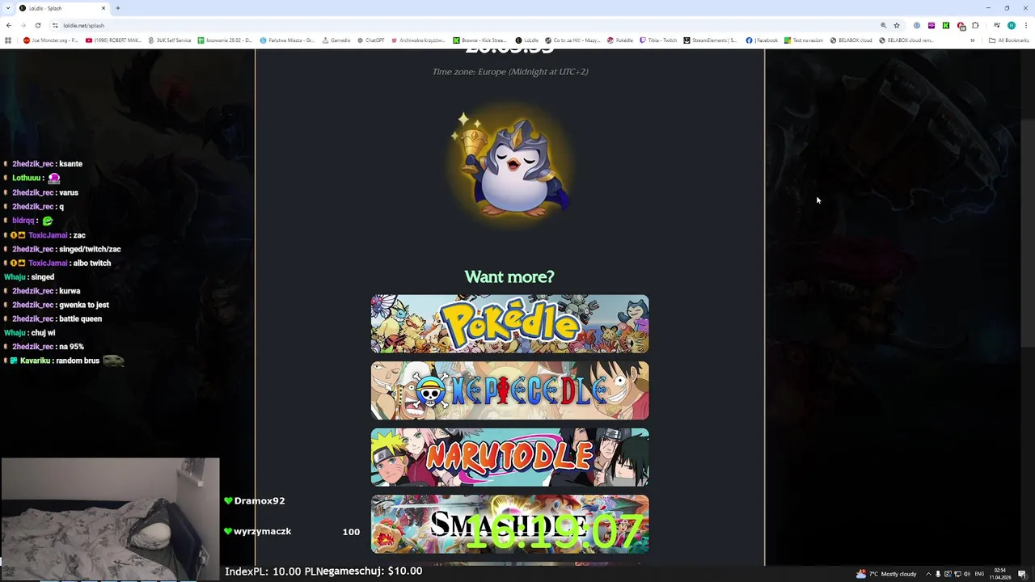This screenshot has width=1035, height=582.
Task: Open the ChatGPT bookmark
Action: click(x=370, y=40)
